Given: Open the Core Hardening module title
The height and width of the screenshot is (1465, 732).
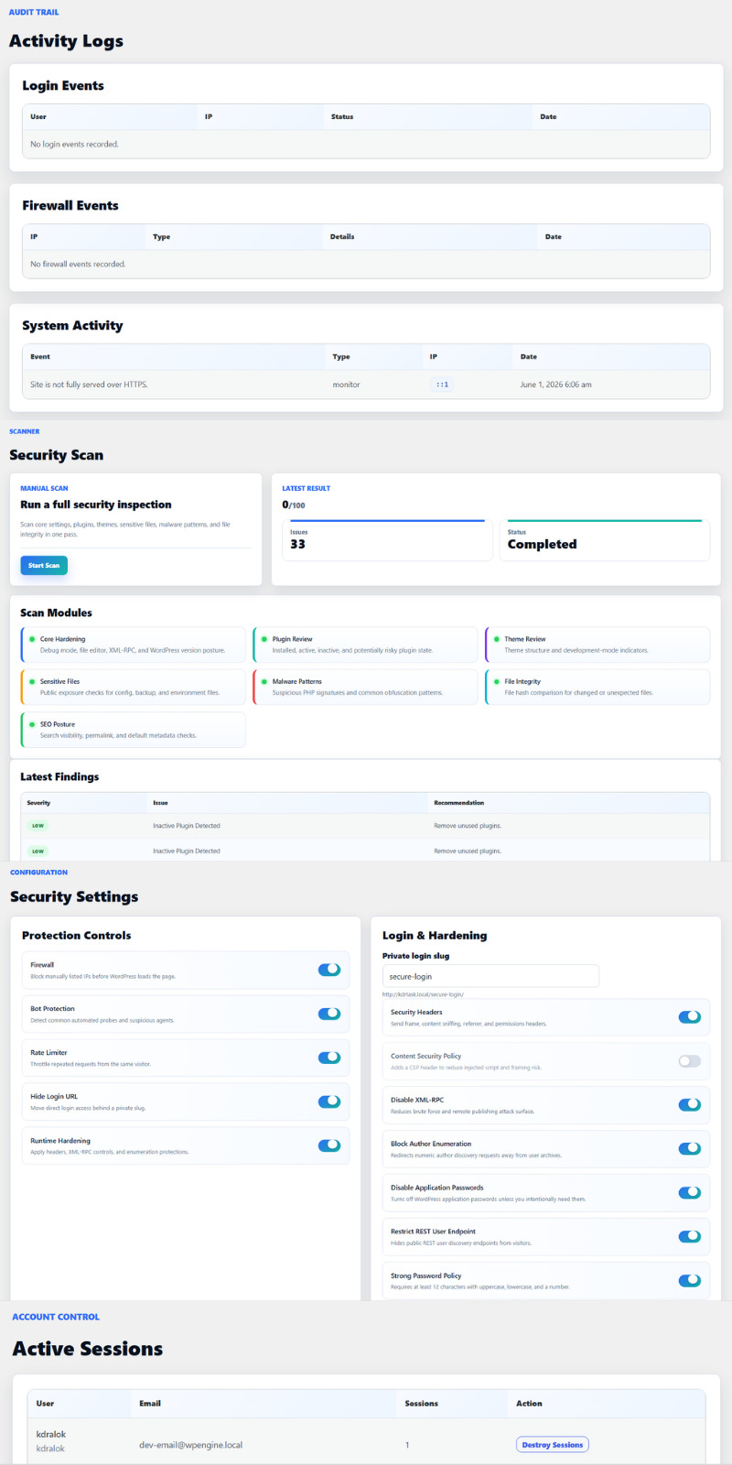Looking at the screenshot, I should (62, 639).
